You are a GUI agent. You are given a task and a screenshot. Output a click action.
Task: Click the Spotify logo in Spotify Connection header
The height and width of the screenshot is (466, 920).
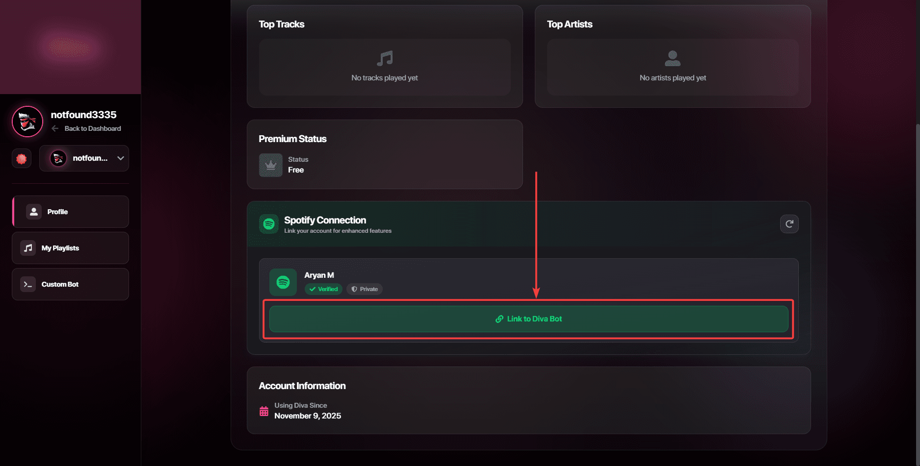pos(269,224)
